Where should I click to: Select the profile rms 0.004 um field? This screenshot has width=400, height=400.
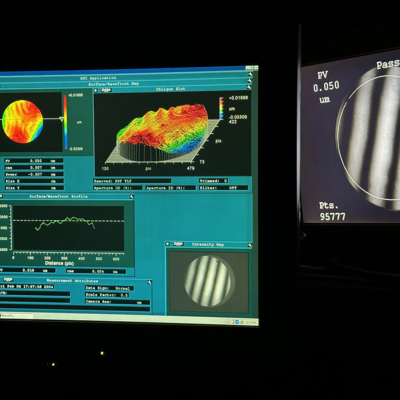click(96, 271)
